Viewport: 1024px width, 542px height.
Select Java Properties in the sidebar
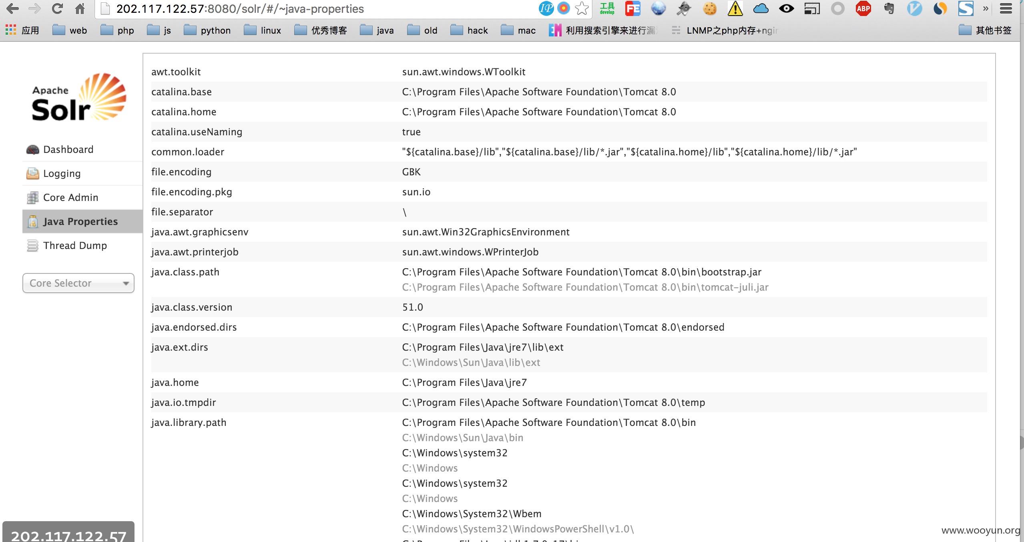point(82,221)
